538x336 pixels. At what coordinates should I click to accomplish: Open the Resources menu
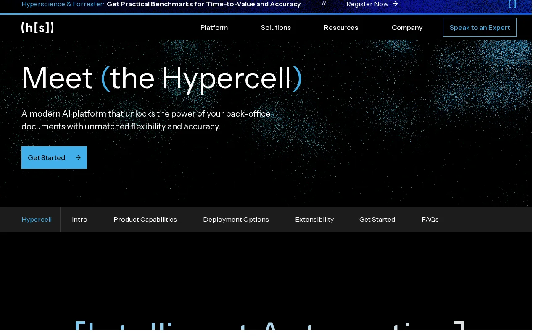pos(341,27)
